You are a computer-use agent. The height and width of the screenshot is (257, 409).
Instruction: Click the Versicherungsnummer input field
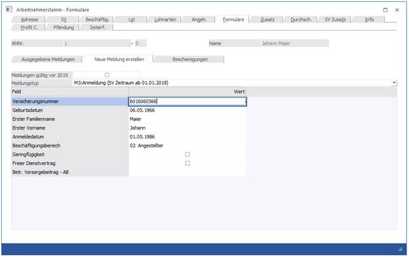[187, 101]
